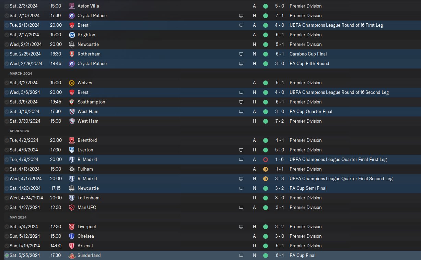The height and width of the screenshot is (260, 421).
Task: Open the Southampton team name link
Action: point(91,102)
